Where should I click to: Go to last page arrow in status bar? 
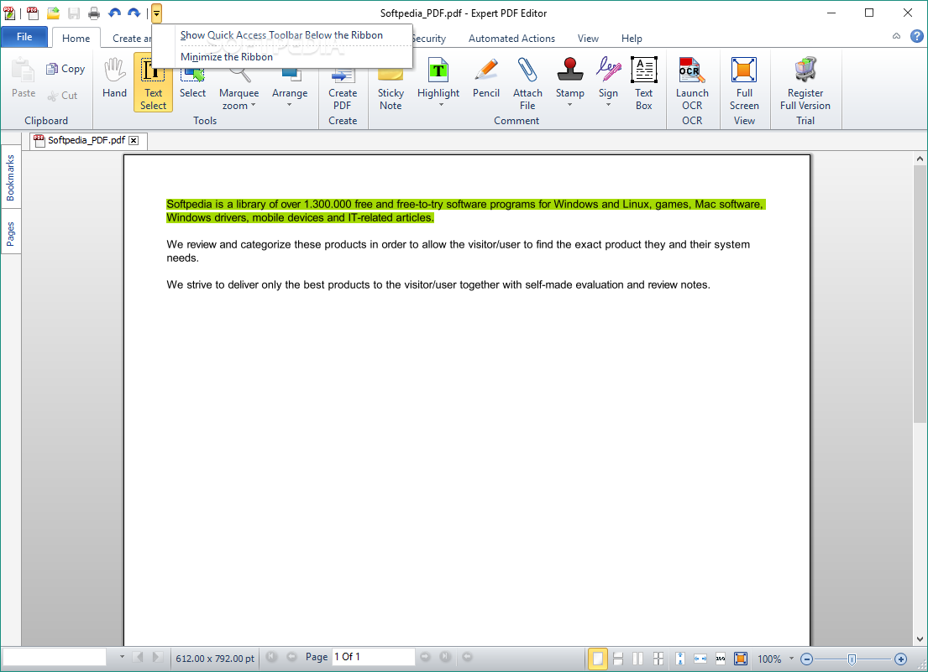[x=445, y=657]
